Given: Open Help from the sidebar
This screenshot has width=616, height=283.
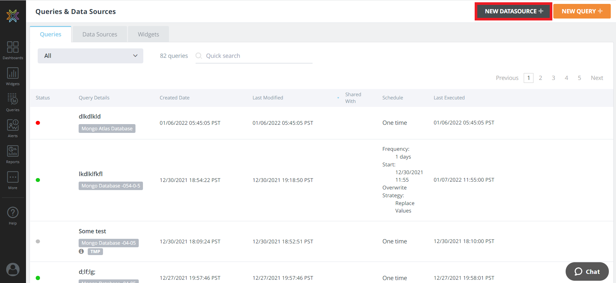Looking at the screenshot, I should [13, 216].
